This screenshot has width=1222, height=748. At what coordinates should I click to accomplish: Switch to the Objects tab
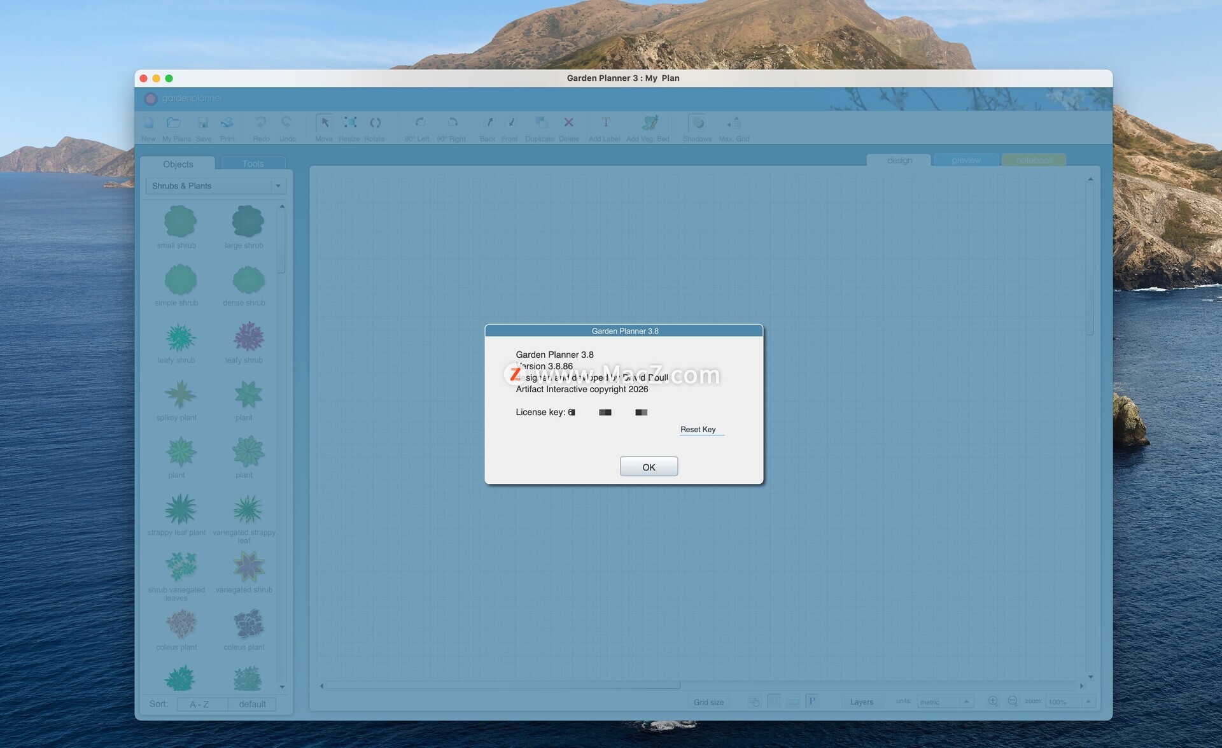tap(178, 164)
